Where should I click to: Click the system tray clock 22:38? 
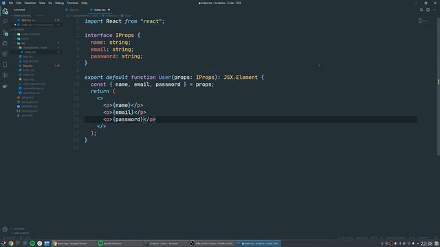426,244
